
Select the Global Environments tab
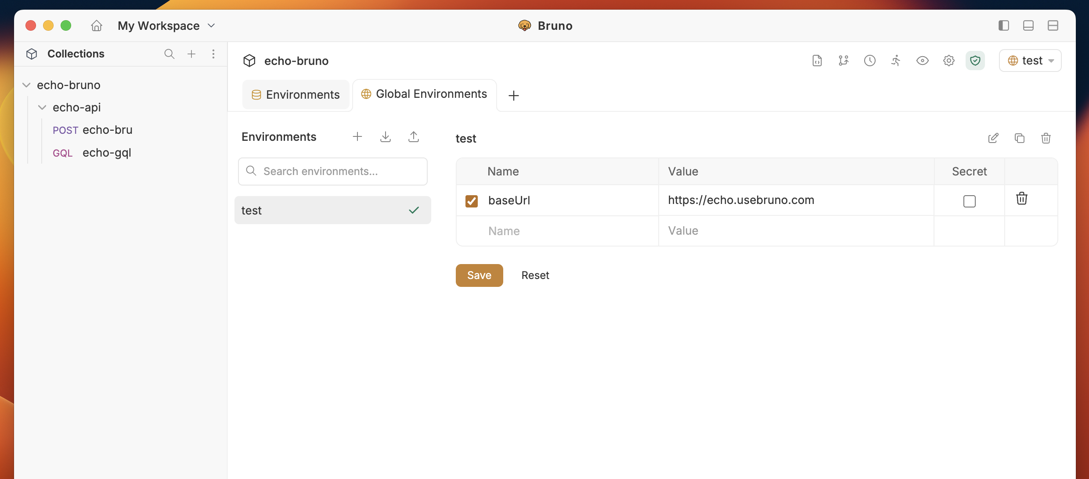424,94
